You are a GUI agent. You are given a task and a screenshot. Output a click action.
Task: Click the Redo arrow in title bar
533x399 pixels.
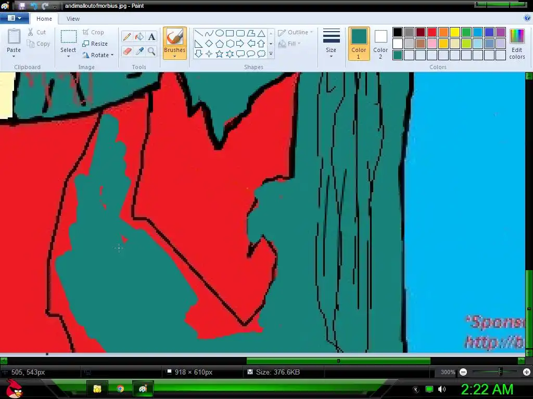pos(45,6)
